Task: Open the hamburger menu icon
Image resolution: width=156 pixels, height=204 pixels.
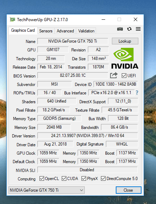Action: 138,29
